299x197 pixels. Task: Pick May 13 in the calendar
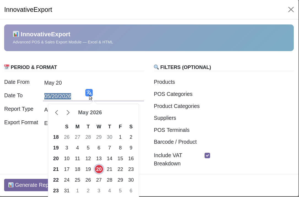99,158
